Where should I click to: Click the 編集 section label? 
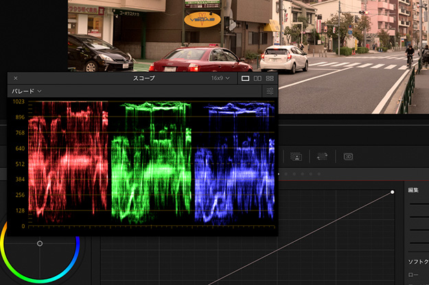click(413, 190)
